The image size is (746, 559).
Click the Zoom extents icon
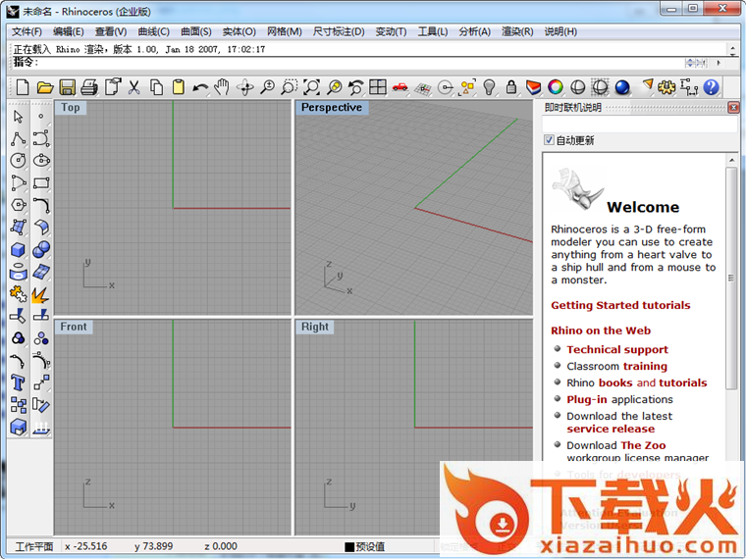pos(311,87)
